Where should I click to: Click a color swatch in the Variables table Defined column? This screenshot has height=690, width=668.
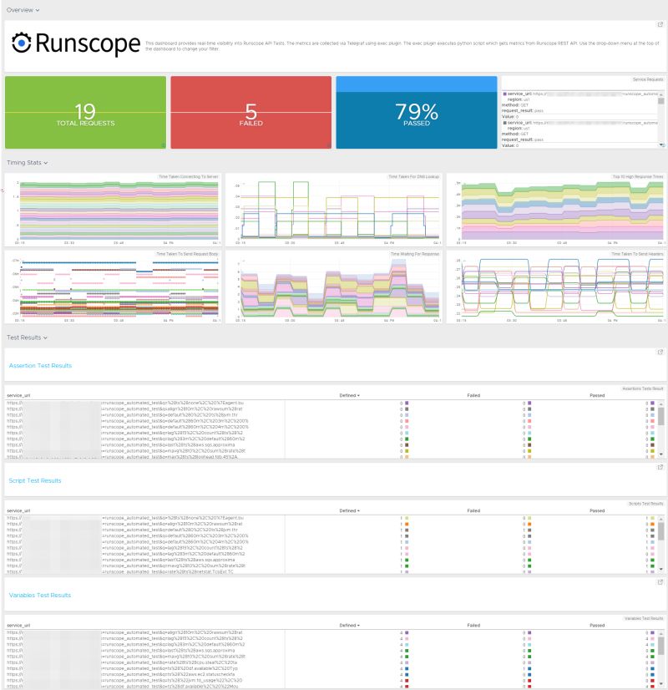tap(407, 634)
